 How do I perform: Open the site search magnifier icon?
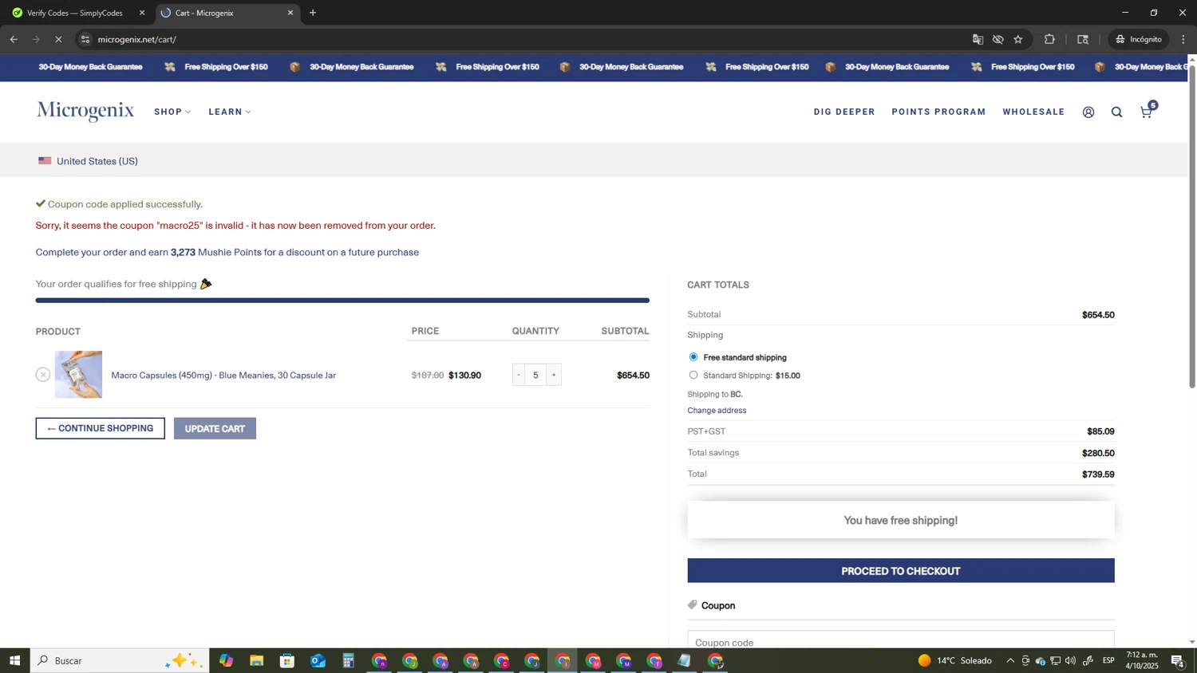point(1116,112)
